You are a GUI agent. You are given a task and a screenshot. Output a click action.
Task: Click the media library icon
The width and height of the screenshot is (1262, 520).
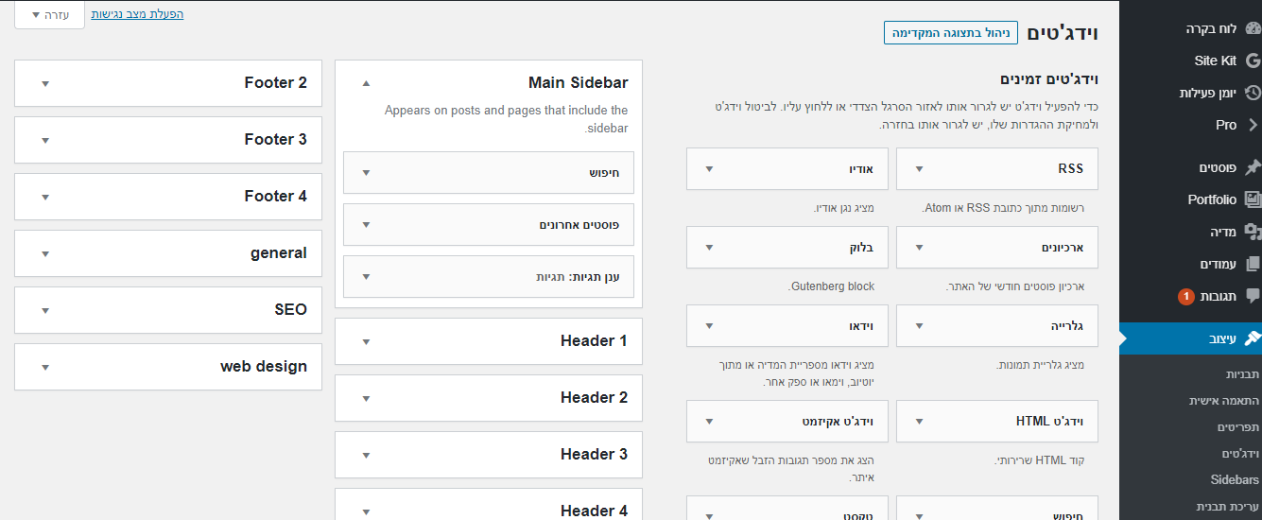(1253, 232)
